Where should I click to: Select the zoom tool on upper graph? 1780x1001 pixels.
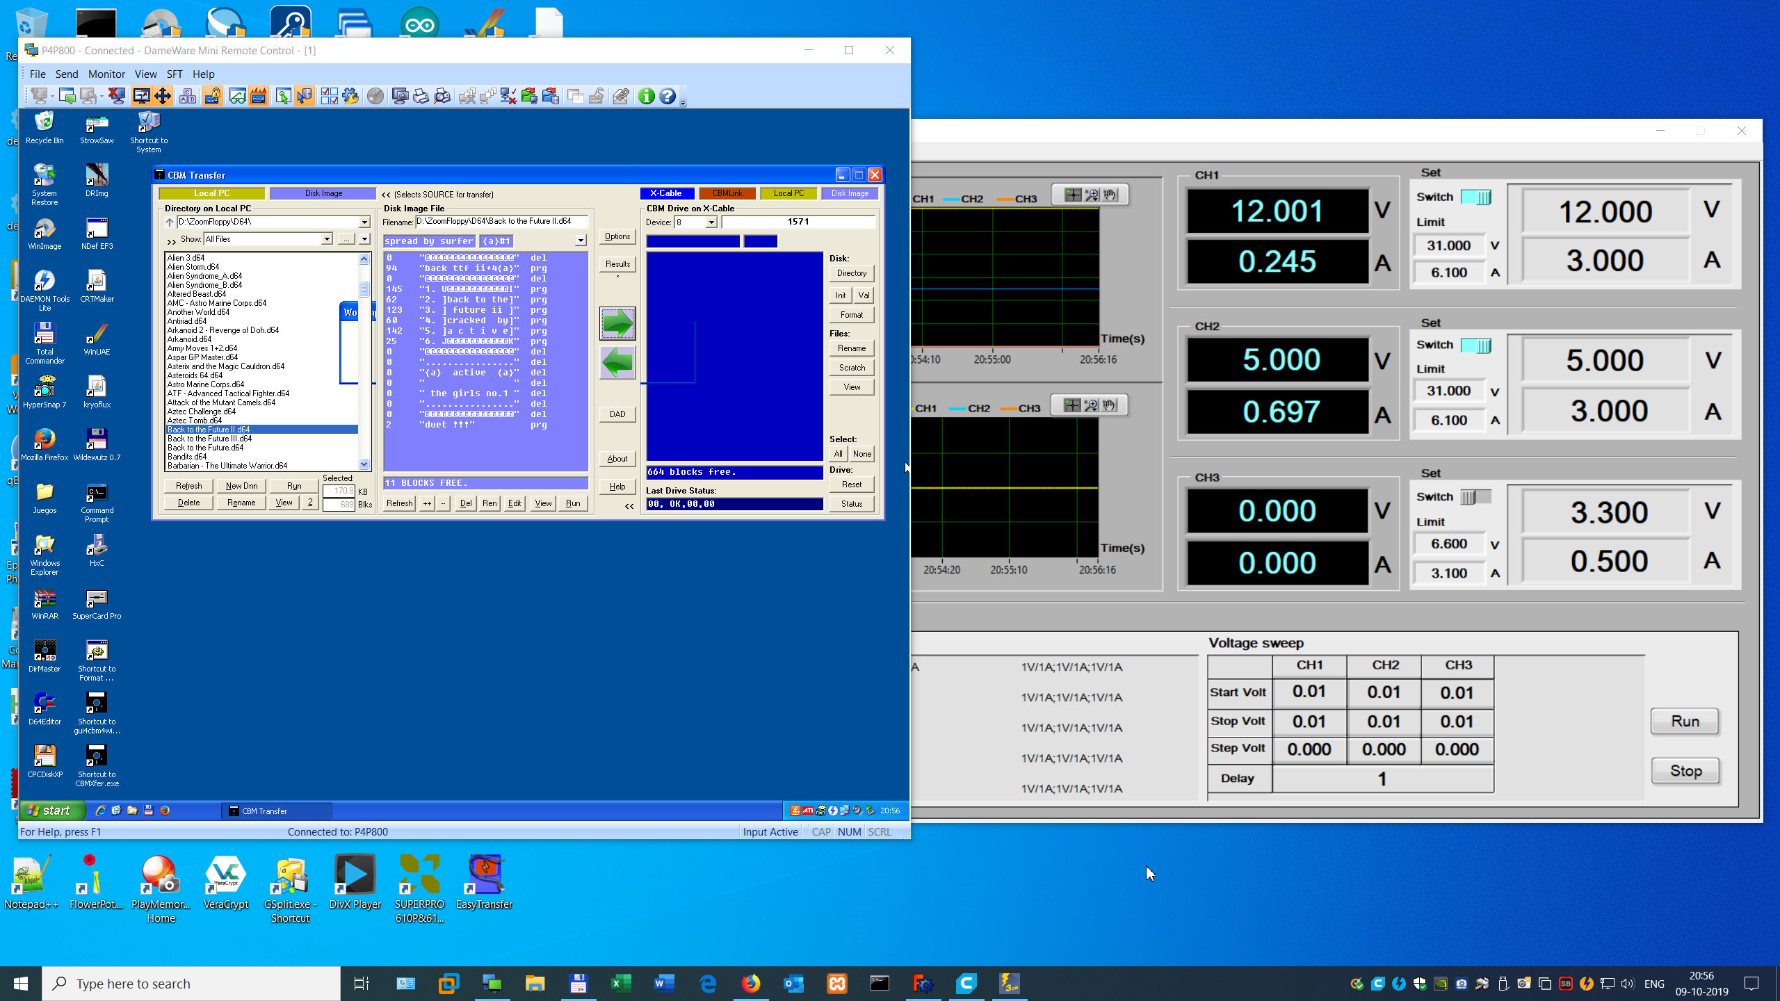(1092, 195)
